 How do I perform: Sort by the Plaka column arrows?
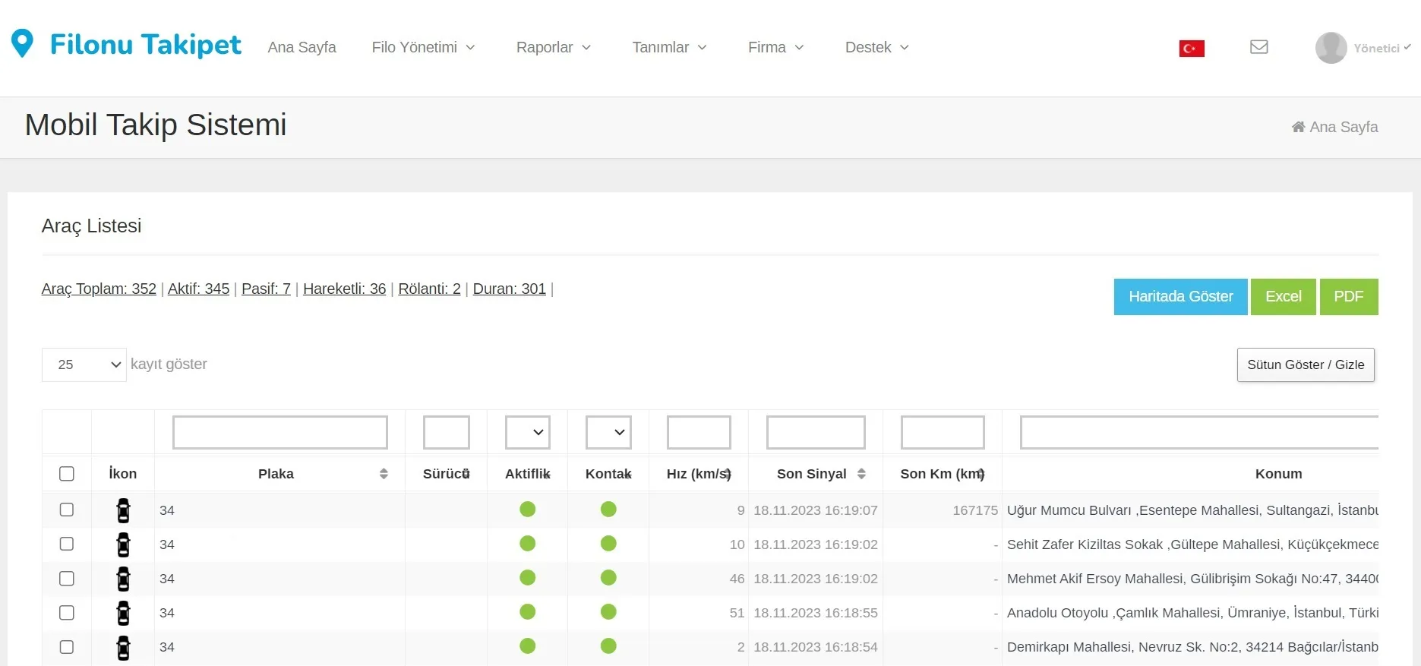(x=384, y=474)
